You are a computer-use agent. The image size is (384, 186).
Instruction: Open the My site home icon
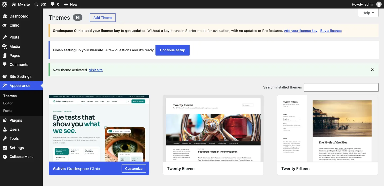14,4
